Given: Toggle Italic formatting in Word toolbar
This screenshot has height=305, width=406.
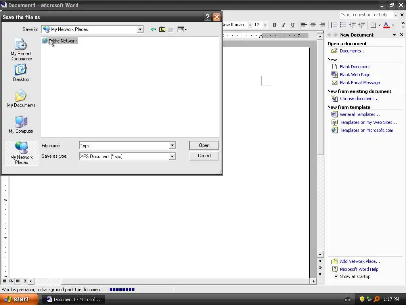Looking at the screenshot, I should 283,25.
